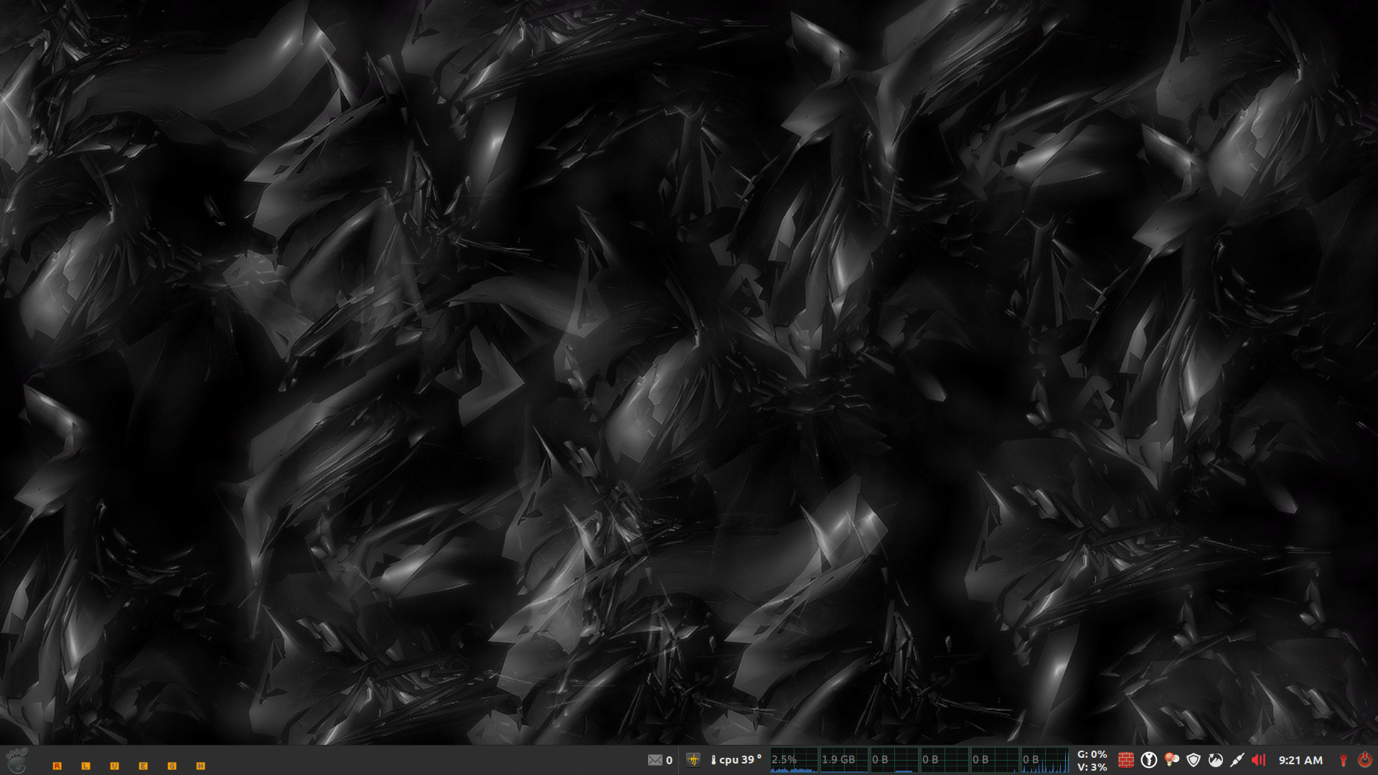Viewport: 1378px width, 775px height.
Task: Click the rightmost 0 B network graph
Action: coord(1044,760)
